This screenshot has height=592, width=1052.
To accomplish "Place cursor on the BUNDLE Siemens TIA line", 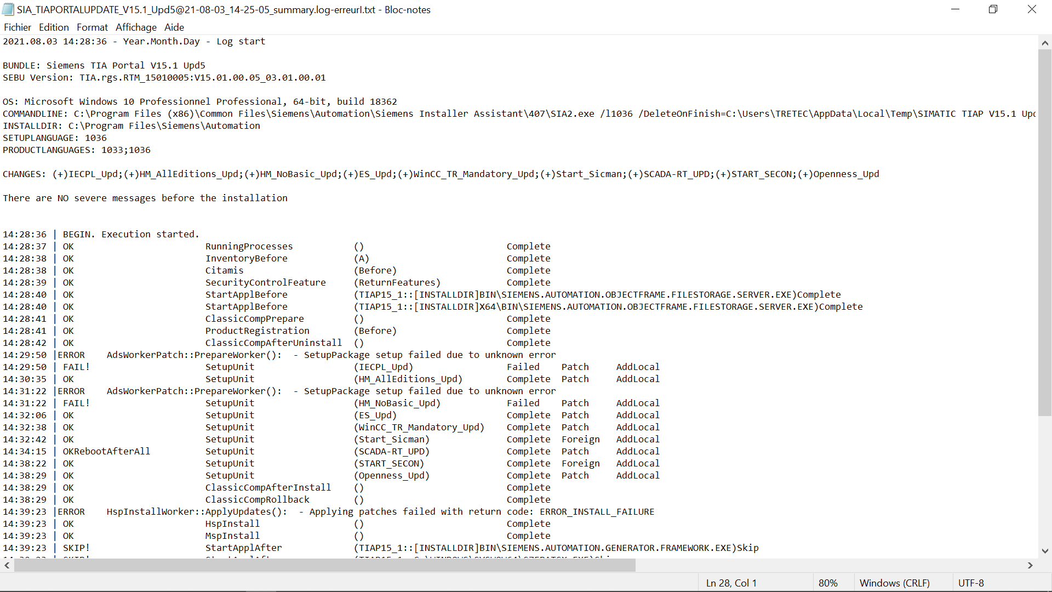I will pyautogui.click(x=104, y=66).
